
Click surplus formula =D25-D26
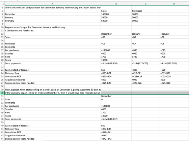pos(174,83)
